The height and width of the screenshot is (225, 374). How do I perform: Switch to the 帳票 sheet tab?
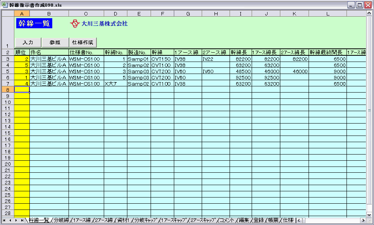click(x=273, y=220)
